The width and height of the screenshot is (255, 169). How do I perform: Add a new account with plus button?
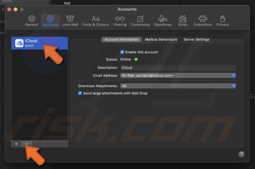click(16, 144)
